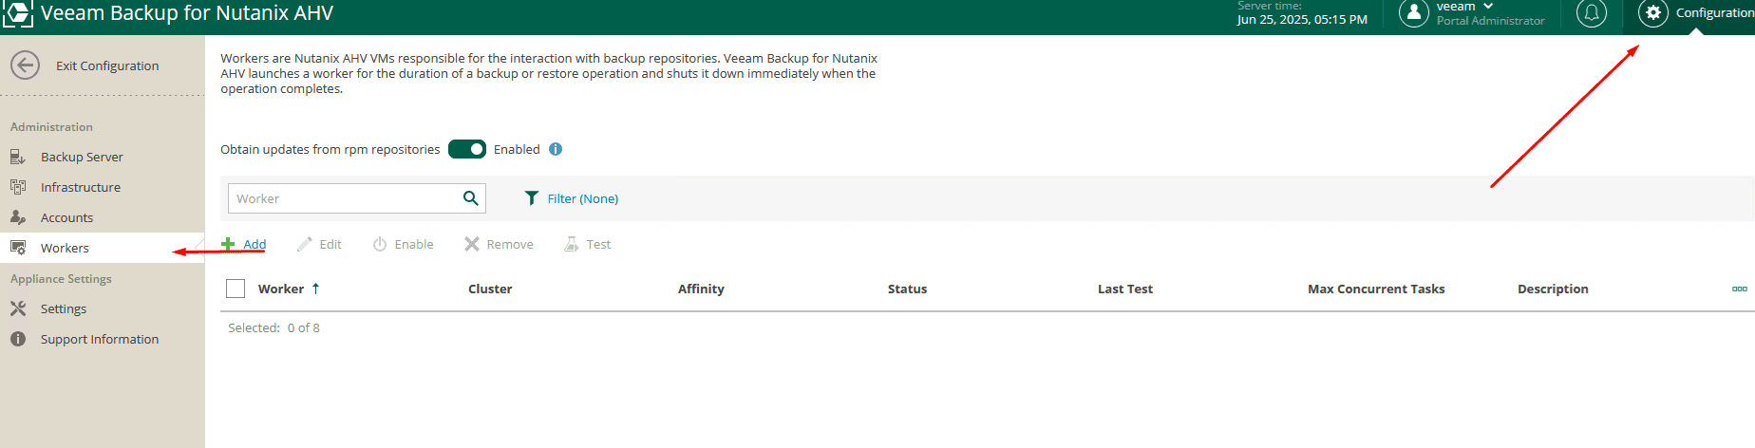
Task: Click into the Worker search field
Action: point(344,198)
